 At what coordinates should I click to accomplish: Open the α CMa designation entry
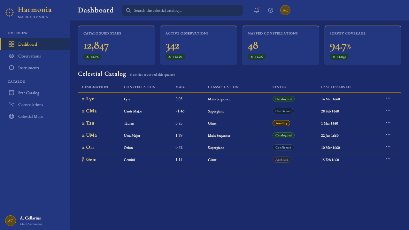89,111
